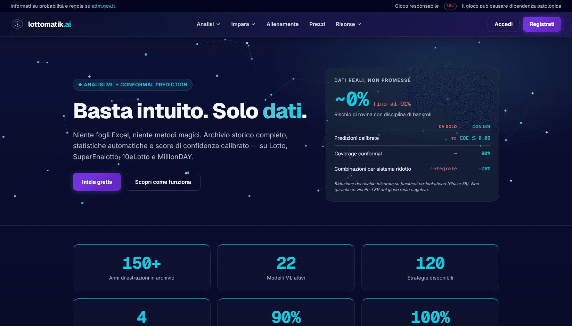Click the ~0% risk figure
The width and height of the screenshot is (572, 326).
tap(352, 99)
